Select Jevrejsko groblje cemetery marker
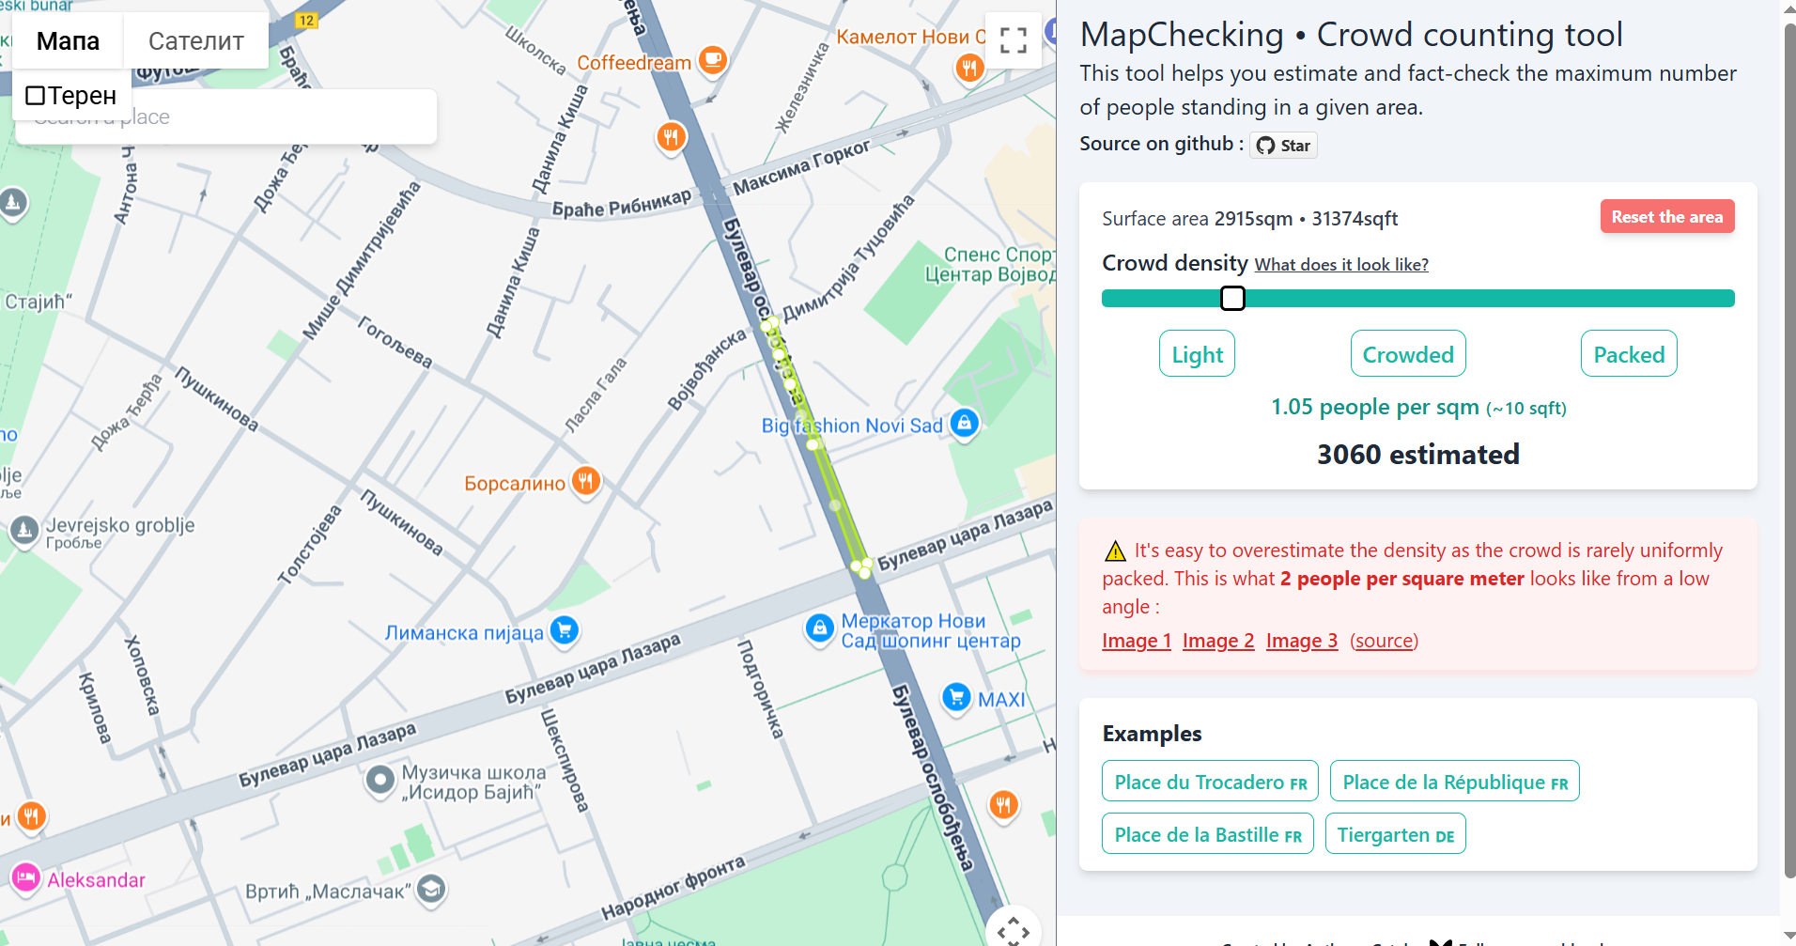 [24, 531]
